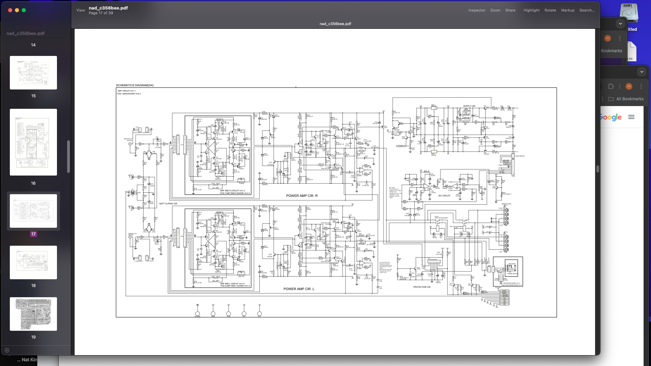The height and width of the screenshot is (366, 651).
Task: Open the Inspector panel
Action: pyautogui.click(x=477, y=10)
